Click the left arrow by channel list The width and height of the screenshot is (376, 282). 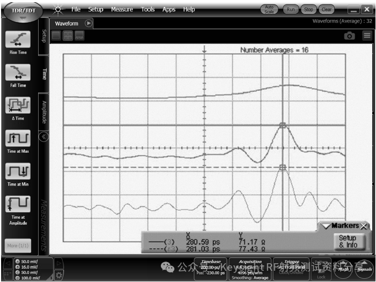pyautogui.click(x=8, y=263)
